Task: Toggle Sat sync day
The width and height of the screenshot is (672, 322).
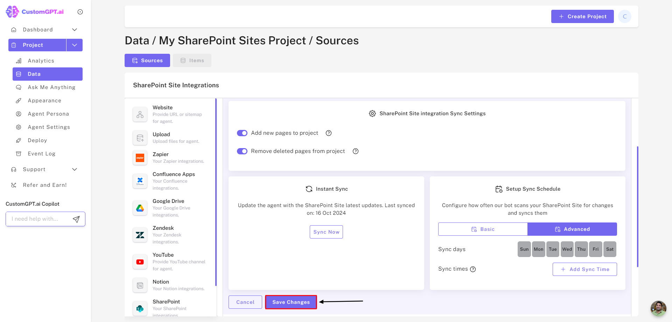Action: tap(610, 249)
